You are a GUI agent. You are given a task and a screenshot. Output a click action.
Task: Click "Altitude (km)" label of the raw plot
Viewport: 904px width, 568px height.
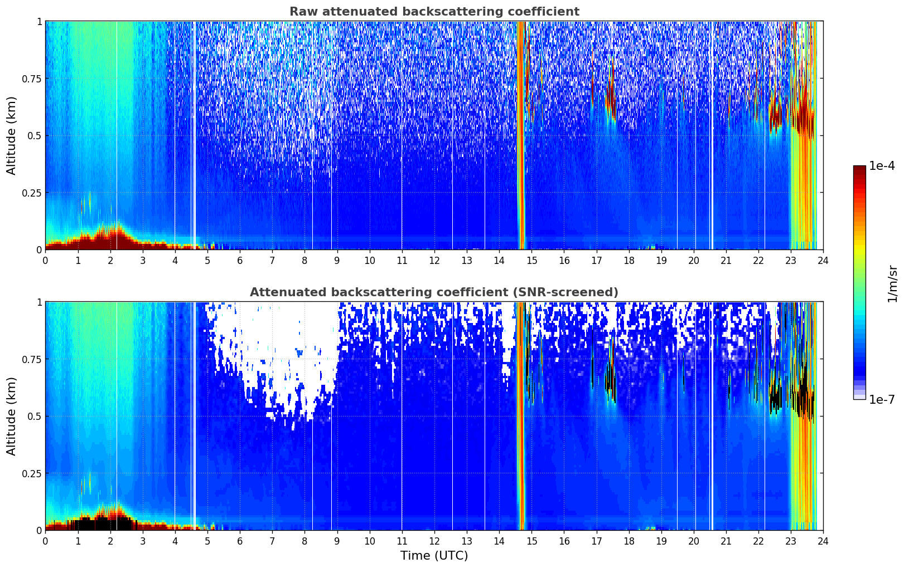[x=12, y=135]
